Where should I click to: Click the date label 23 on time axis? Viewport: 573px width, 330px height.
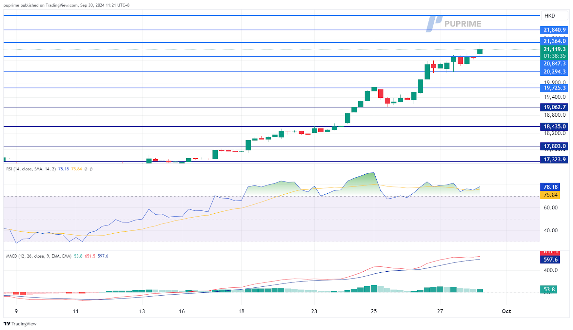coord(314,311)
